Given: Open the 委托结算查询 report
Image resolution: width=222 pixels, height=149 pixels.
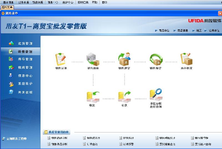Looking at the screenshot, I should pos(167,144).
